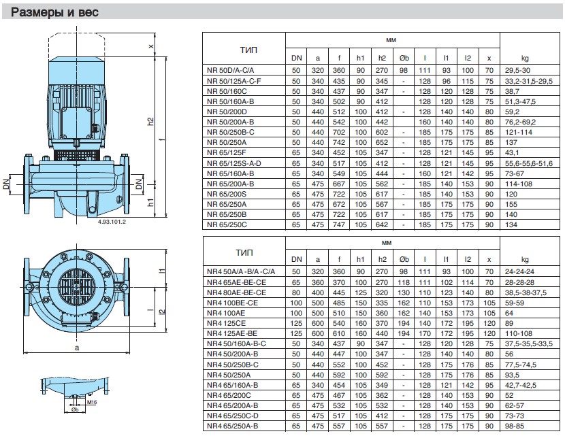Image resolution: width=565 pixels, height=438 pixels.
Task: Select row label "NR 50/200D"
Action: click(227, 112)
